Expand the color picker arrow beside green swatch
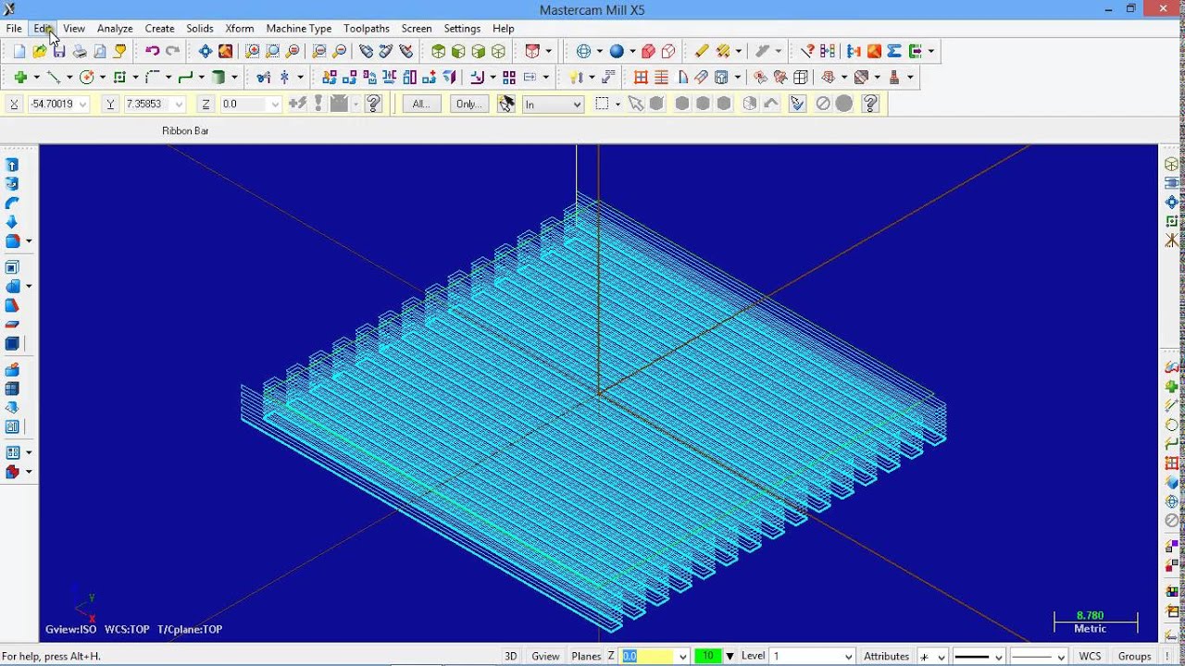 [x=730, y=656]
